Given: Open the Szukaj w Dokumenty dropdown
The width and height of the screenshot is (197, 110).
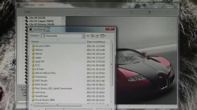Looking at the screenshot, I should click(x=83, y=36).
